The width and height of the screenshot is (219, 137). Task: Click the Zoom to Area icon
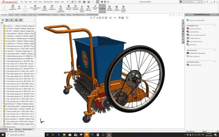pyautogui.click(x=94, y=18)
